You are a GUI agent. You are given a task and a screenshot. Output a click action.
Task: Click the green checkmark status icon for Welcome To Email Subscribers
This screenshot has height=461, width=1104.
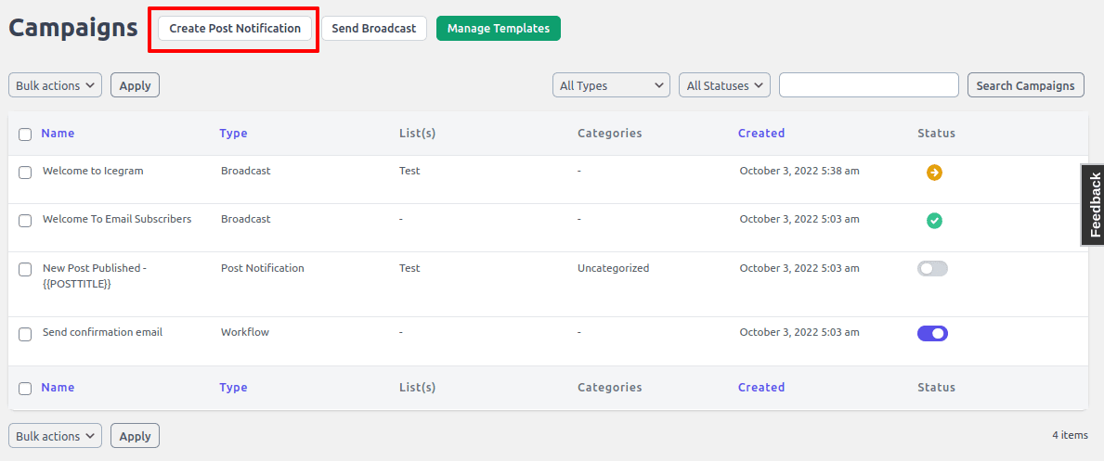934,221
